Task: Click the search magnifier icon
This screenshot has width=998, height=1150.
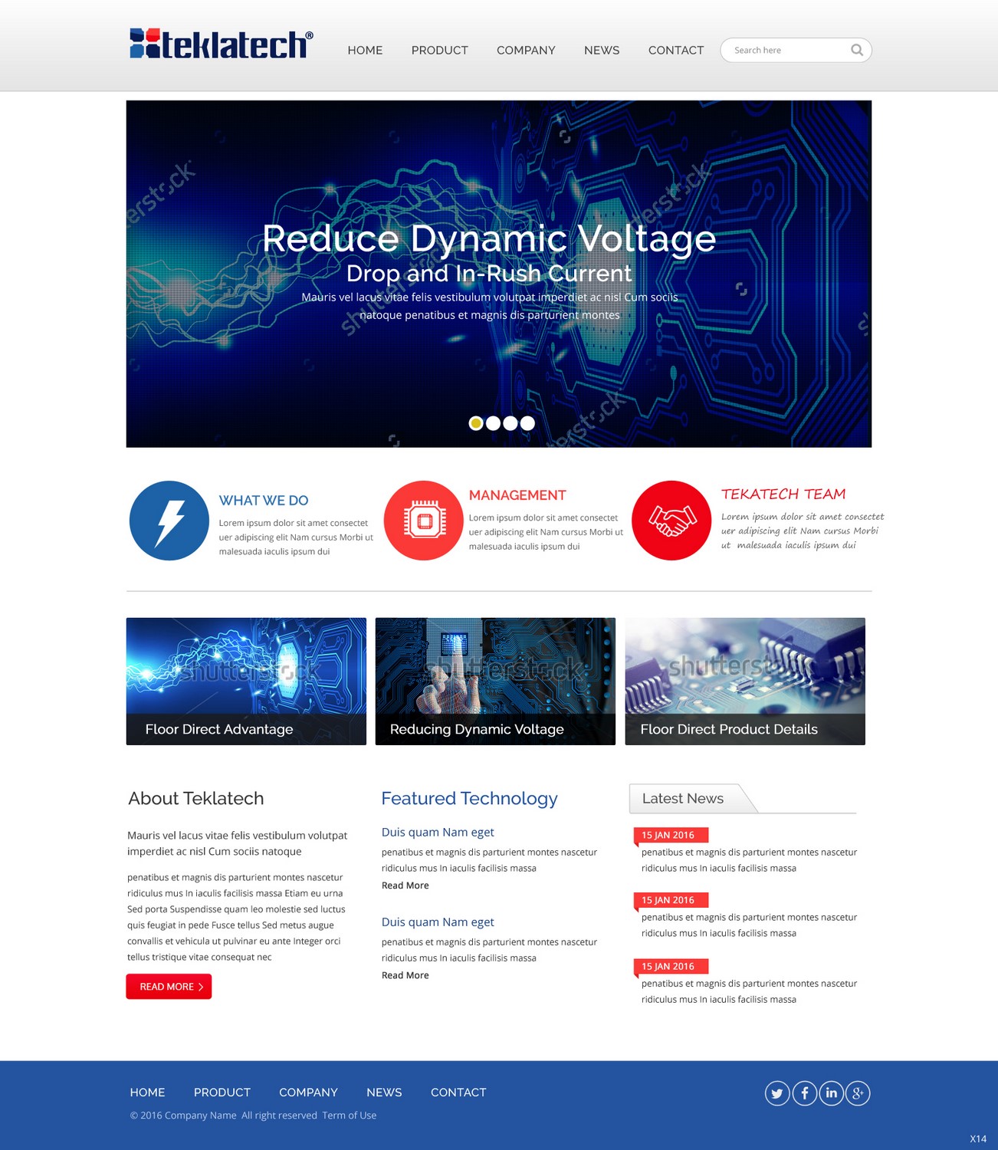Action: (x=857, y=50)
